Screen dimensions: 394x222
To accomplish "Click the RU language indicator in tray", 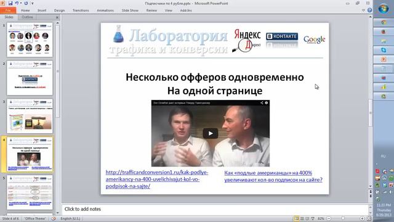I will pos(383,156).
